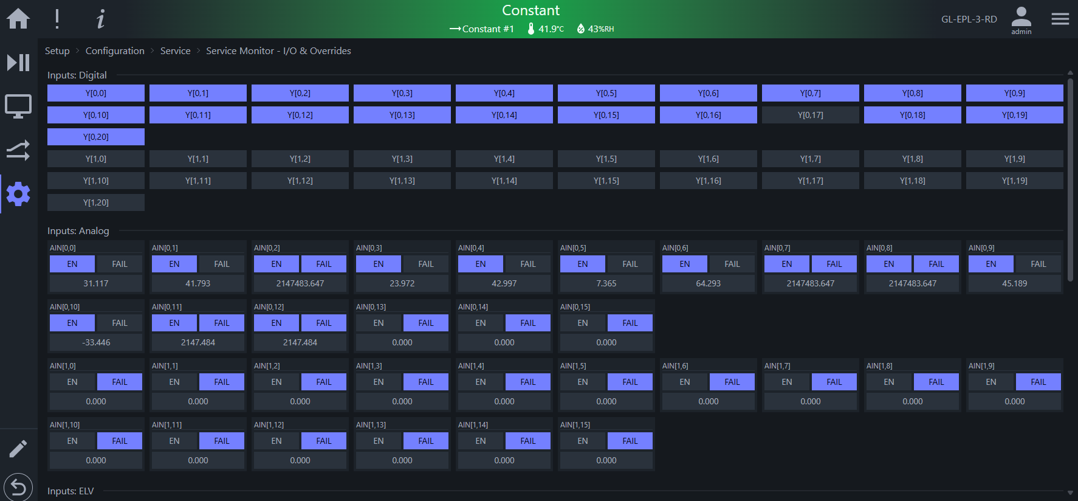Open the hamburger menu icon
Image resolution: width=1078 pixels, height=501 pixels.
(1060, 19)
